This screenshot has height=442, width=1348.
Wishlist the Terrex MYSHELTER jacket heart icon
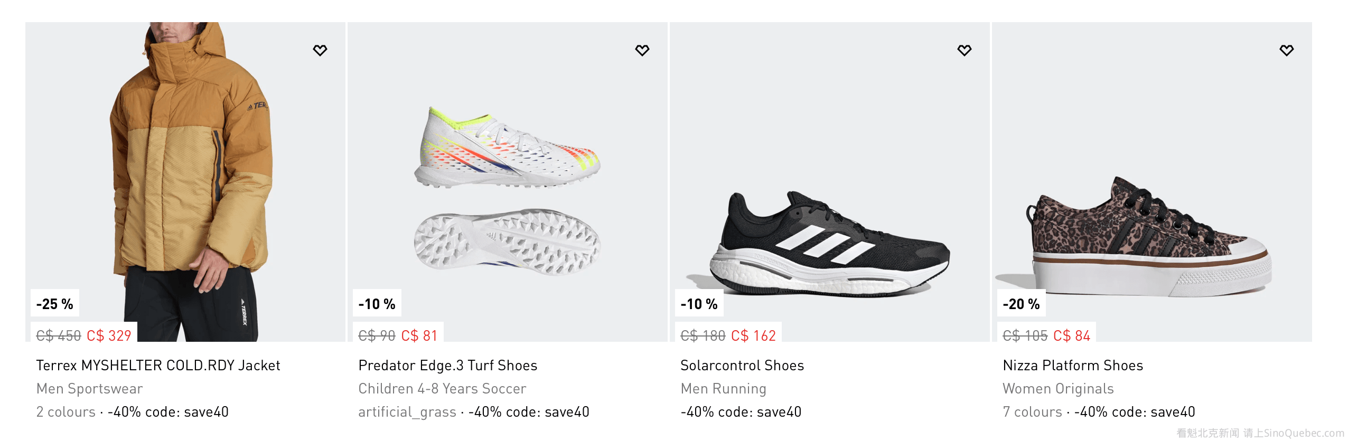[320, 51]
